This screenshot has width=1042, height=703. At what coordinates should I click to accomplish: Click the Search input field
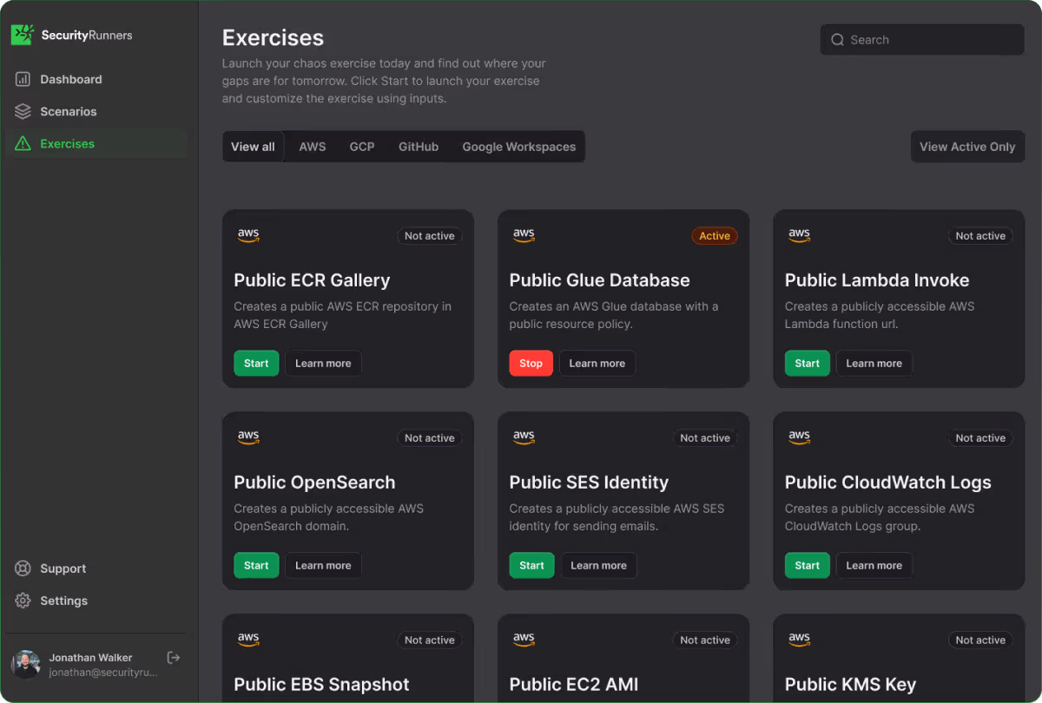pos(920,39)
